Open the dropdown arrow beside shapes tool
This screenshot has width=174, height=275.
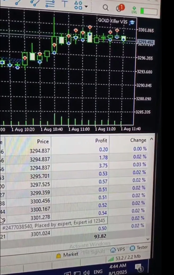[86, 7]
